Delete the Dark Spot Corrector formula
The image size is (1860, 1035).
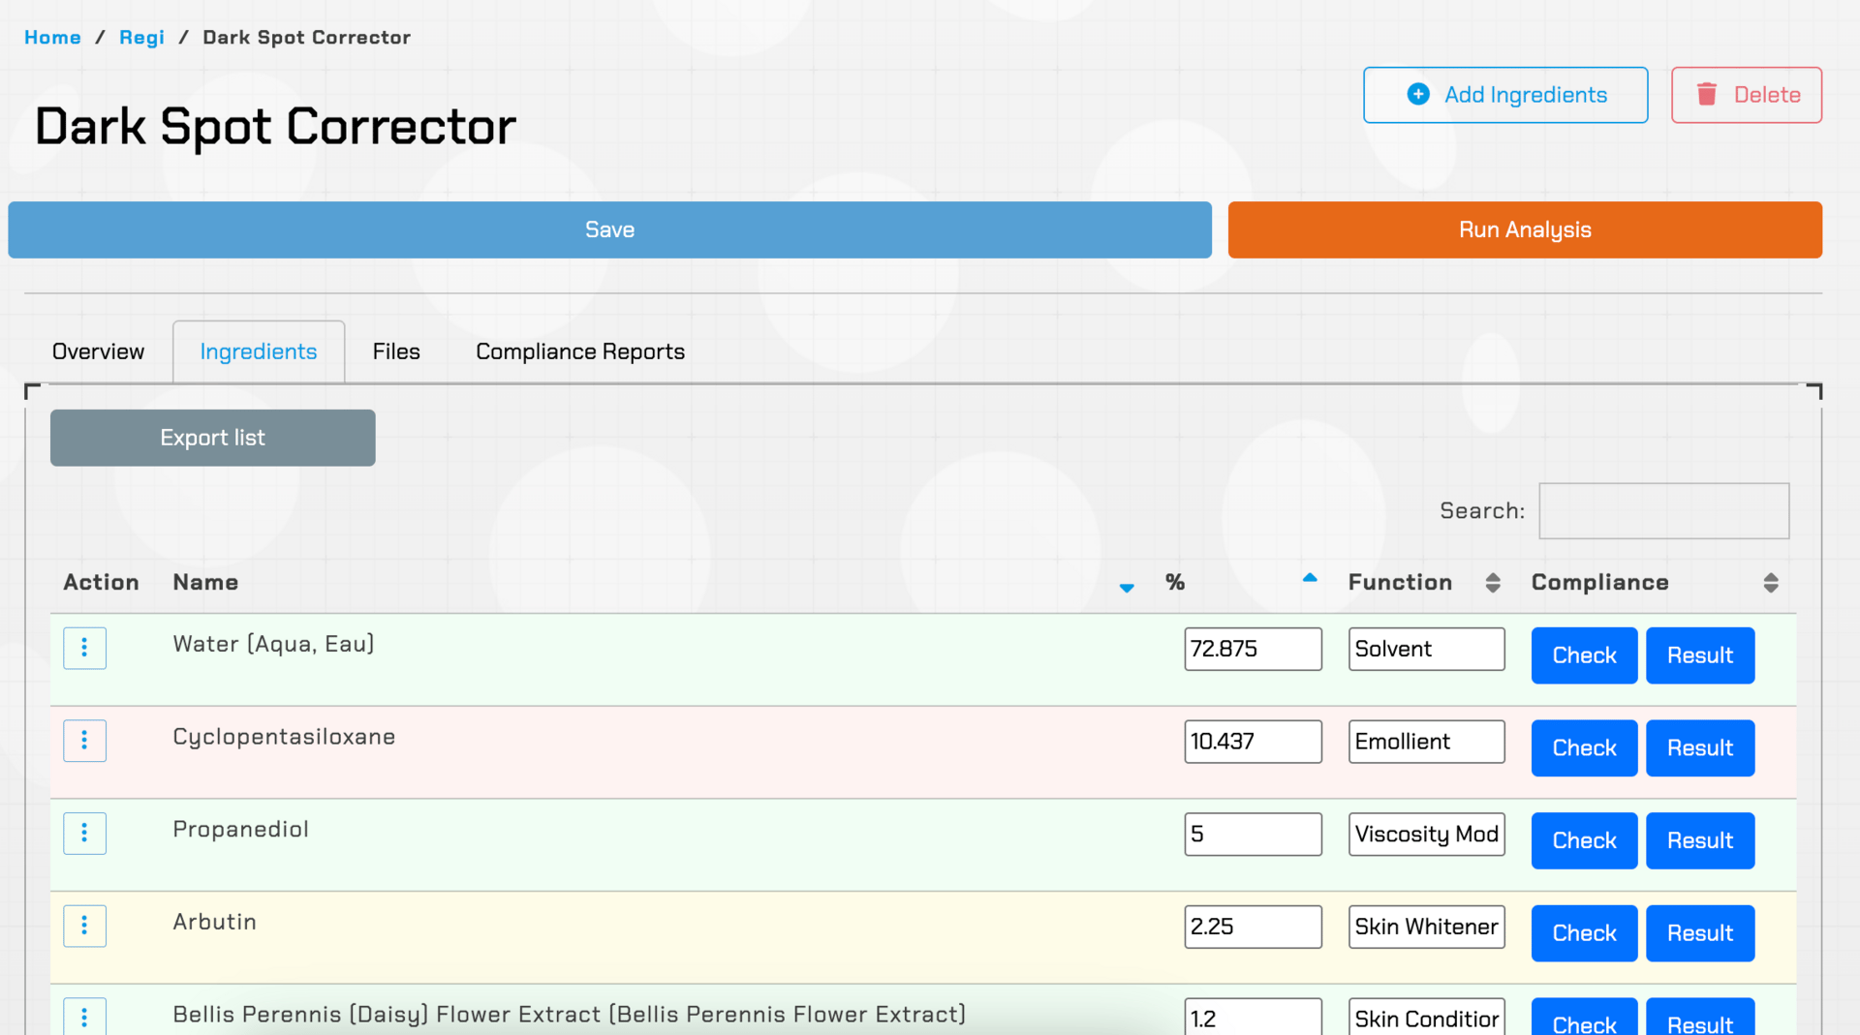pos(1747,95)
